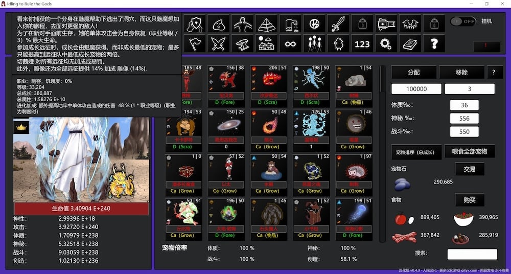Open the spaceship icon
Image resolution: width=511 pixels, height=274 pixels.
pos(386,24)
